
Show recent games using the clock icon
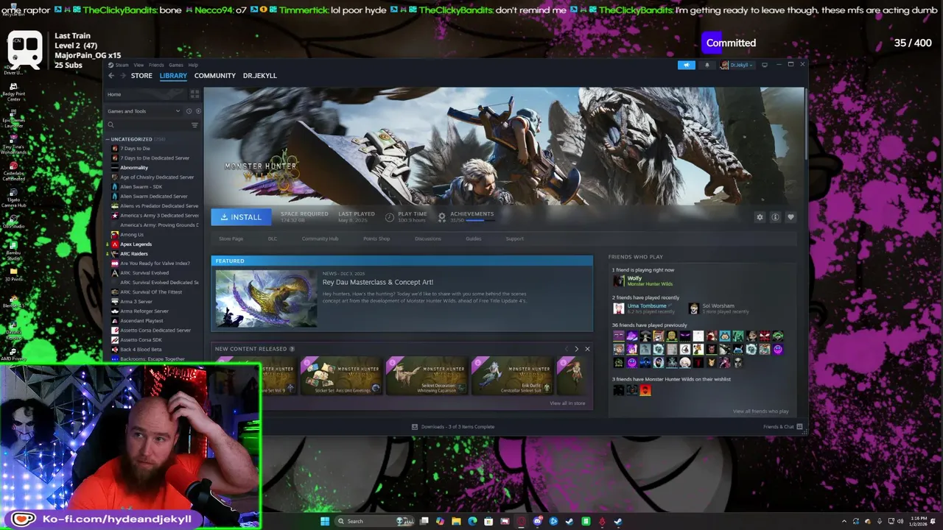click(189, 111)
